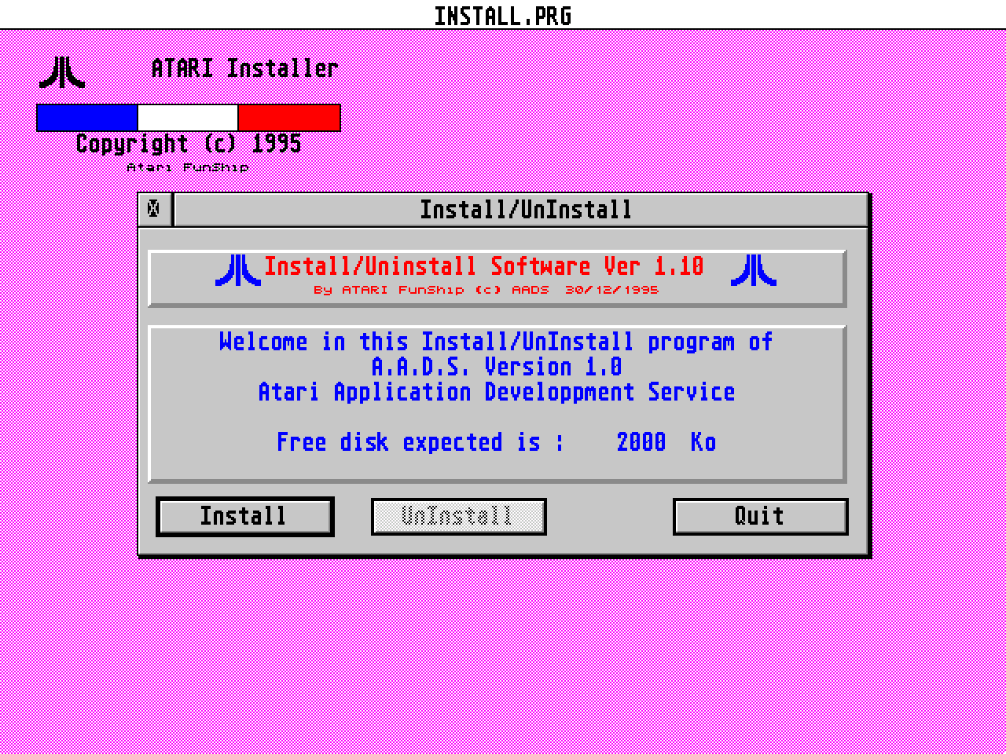Click the red section of the flag bar
The image size is (1006, 754).
pos(288,118)
